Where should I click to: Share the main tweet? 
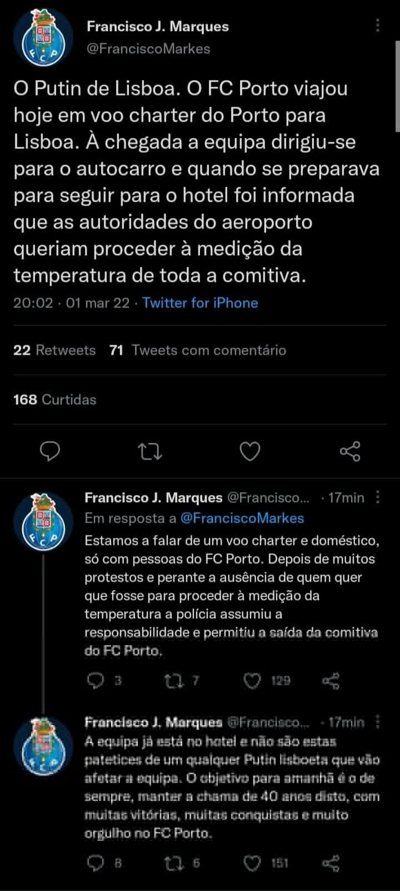point(350,451)
